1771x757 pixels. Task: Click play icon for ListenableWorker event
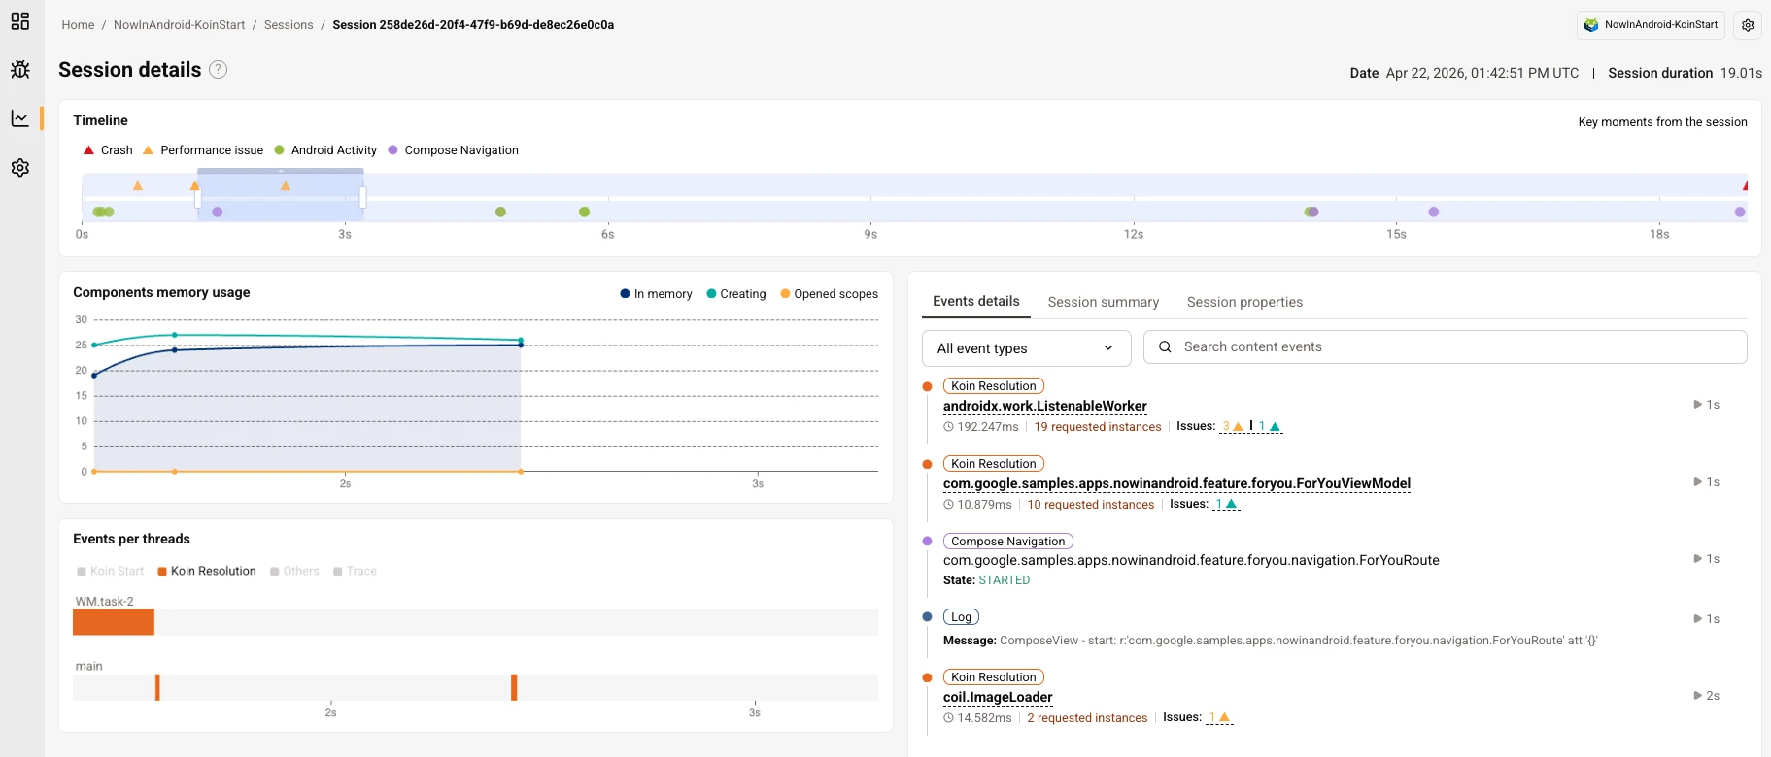point(1697,405)
